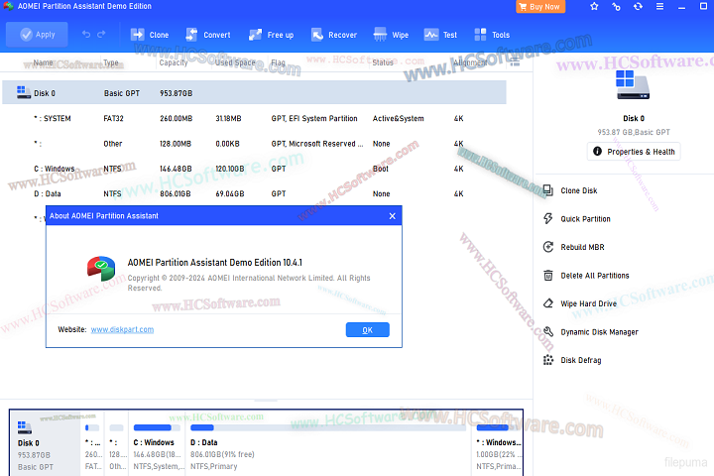Screen dimensions: 714x476
Task: Click the large Disk 0 drive icon in right panel
Action: coord(633,84)
